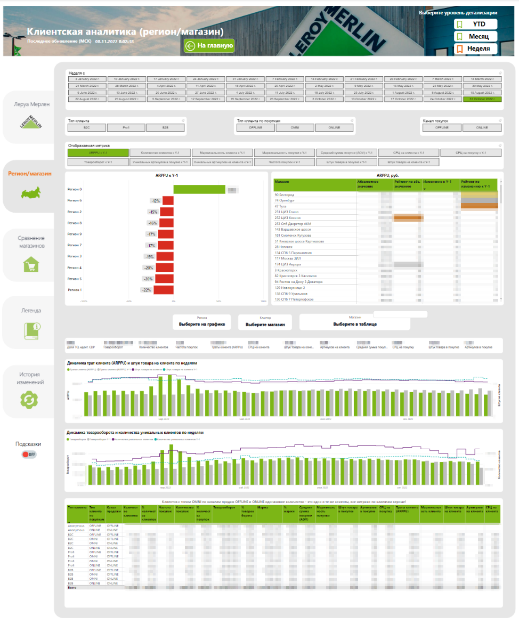The image size is (519, 624).
Task: Click the red Регион 1 bar at -22%
Action: pos(164,290)
